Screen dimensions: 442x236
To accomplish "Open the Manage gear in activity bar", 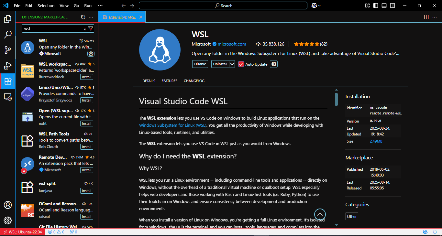I will pos(8,220).
